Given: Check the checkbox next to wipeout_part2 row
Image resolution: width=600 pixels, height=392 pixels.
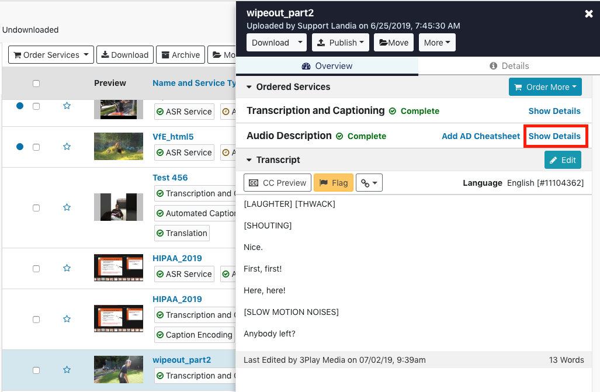Looking at the screenshot, I should pos(36,370).
